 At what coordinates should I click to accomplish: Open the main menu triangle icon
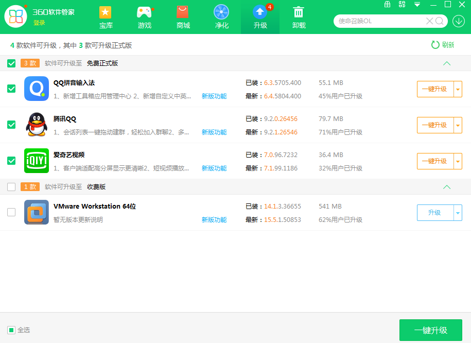(417, 5)
